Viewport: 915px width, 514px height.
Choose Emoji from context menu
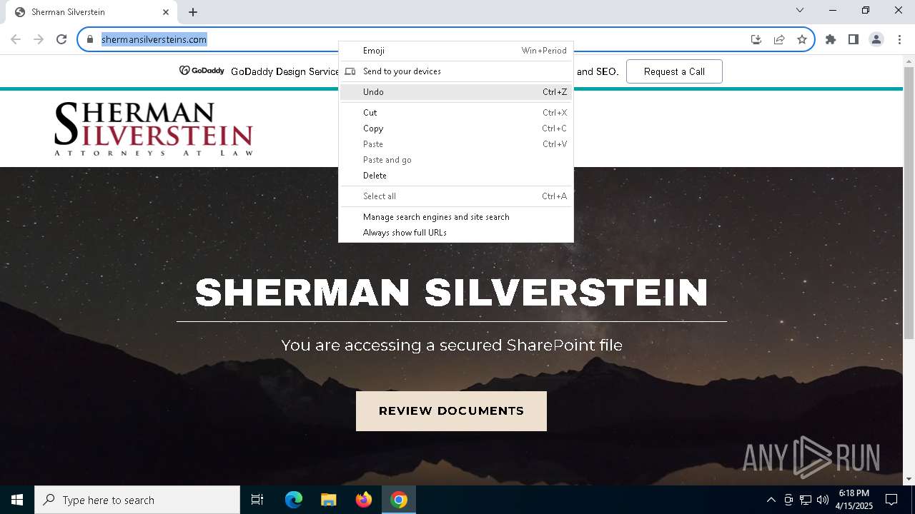click(x=456, y=51)
